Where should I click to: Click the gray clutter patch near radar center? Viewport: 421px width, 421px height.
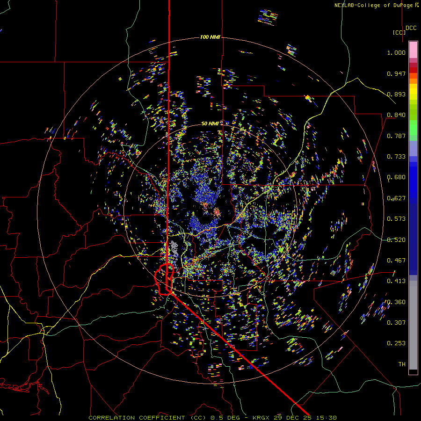[174, 248]
